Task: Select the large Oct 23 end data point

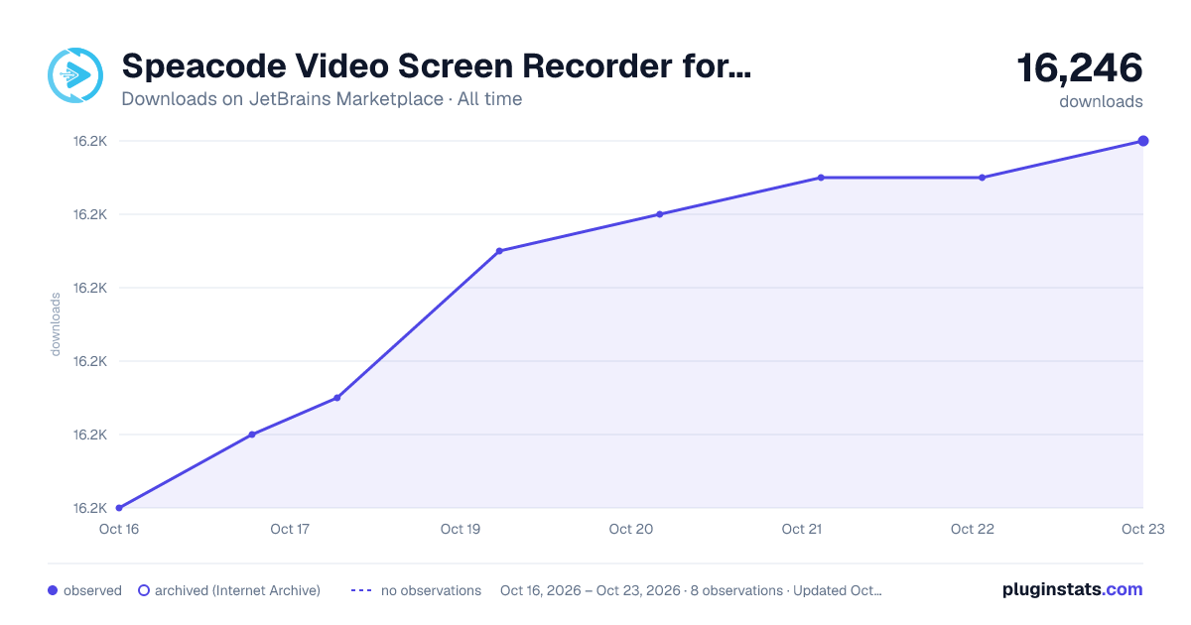Action: click(x=1143, y=141)
